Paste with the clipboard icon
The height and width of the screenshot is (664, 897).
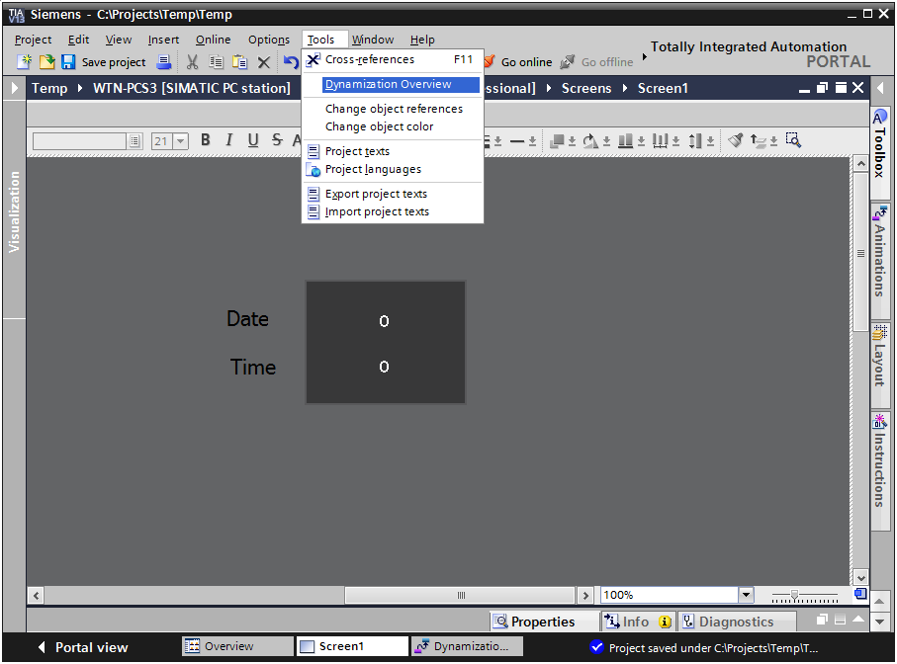click(239, 61)
